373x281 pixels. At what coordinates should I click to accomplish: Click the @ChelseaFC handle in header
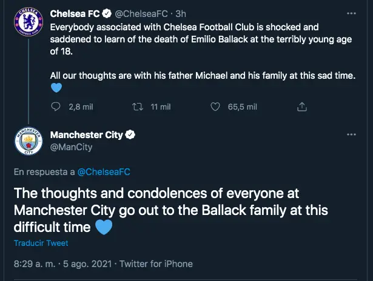click(x=141, y=14)
